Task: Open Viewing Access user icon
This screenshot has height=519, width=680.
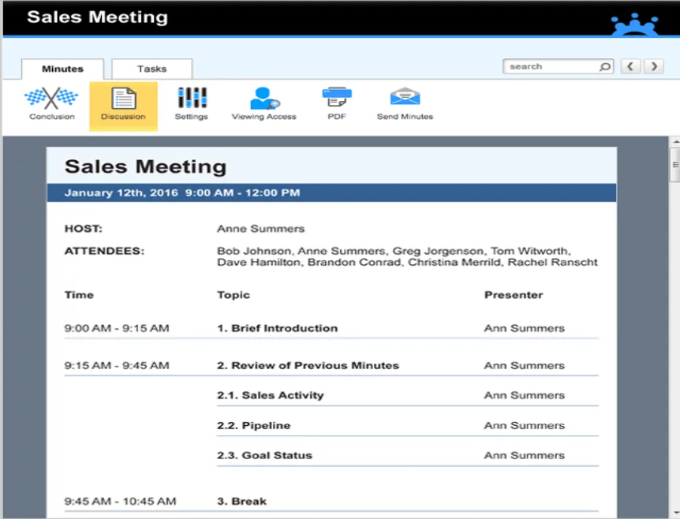Action: 264,99
